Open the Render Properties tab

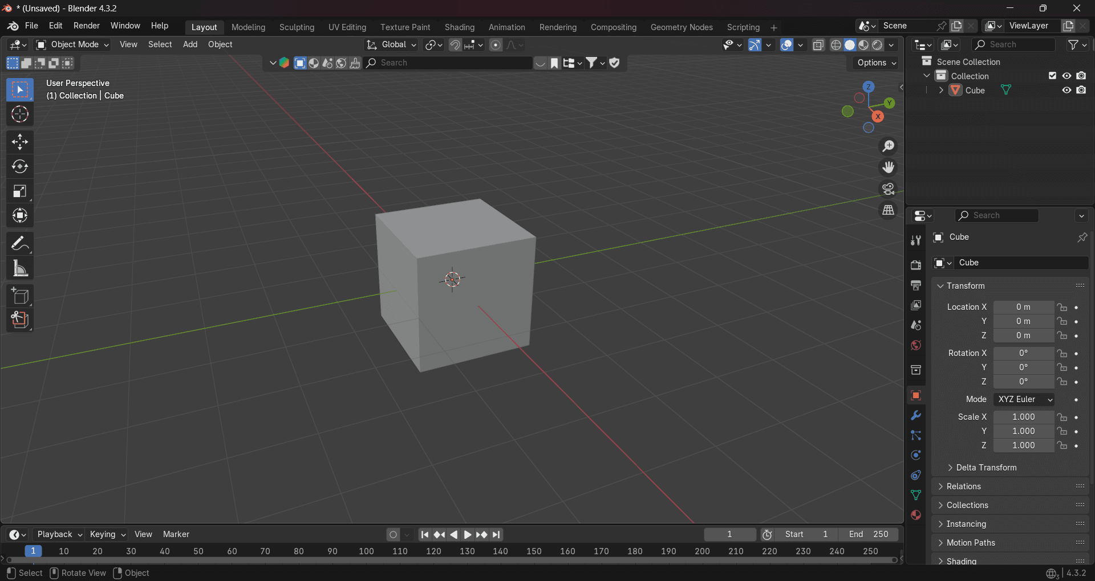click(915, 264)
